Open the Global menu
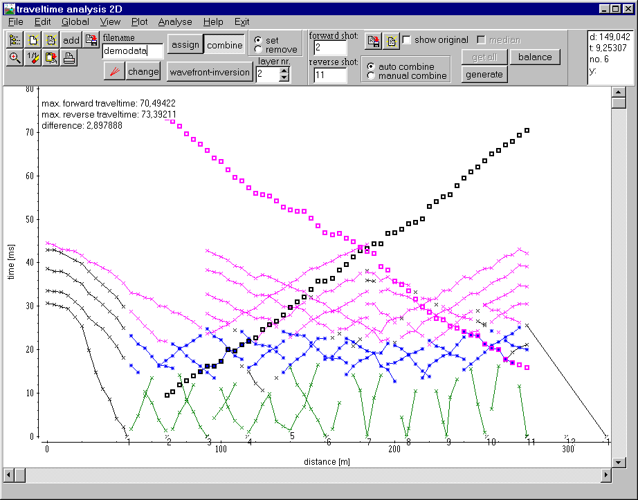 tap(75, 21)
